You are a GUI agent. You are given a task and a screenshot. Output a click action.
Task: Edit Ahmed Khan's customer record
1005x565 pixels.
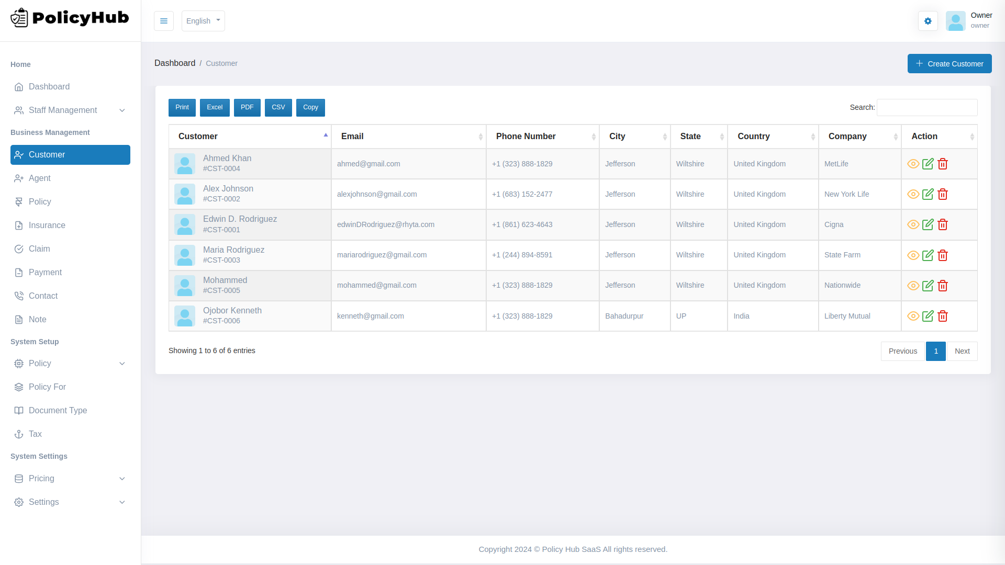tap(928, 164)
